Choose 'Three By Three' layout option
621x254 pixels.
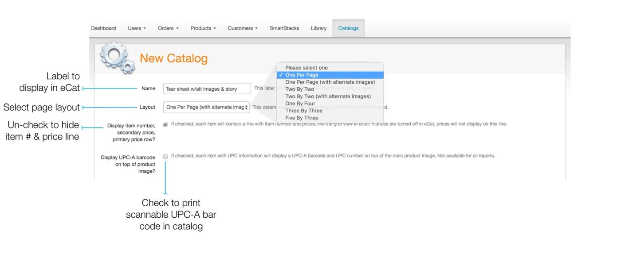(x=330, y=111)
